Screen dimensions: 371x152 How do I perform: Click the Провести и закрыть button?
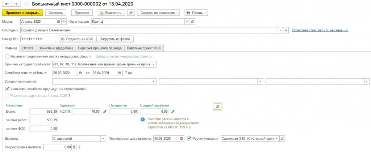click(x=23, y=13)
